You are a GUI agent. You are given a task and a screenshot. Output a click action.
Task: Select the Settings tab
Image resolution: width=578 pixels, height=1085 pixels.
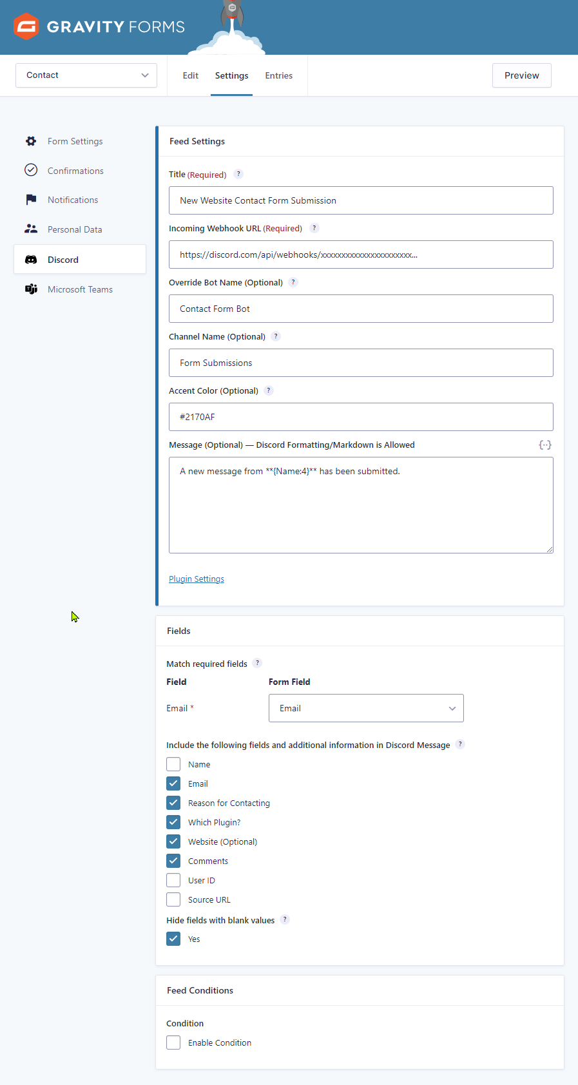point(231,75)
